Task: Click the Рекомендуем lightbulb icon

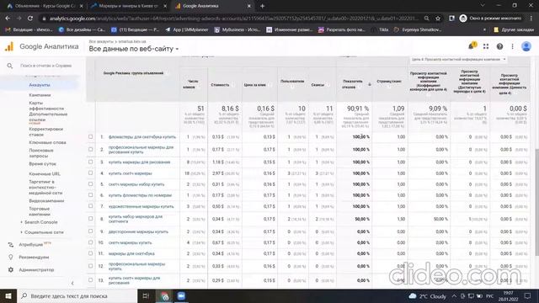Action: tap(11, 257)
